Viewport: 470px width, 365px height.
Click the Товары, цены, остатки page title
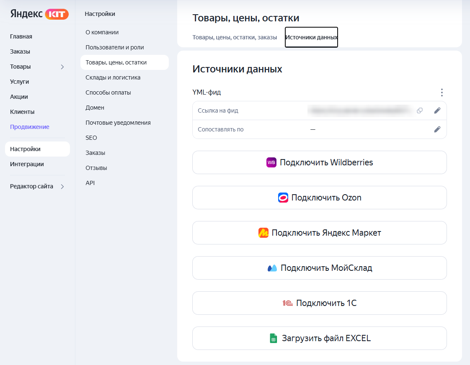[x=246, y=18]
